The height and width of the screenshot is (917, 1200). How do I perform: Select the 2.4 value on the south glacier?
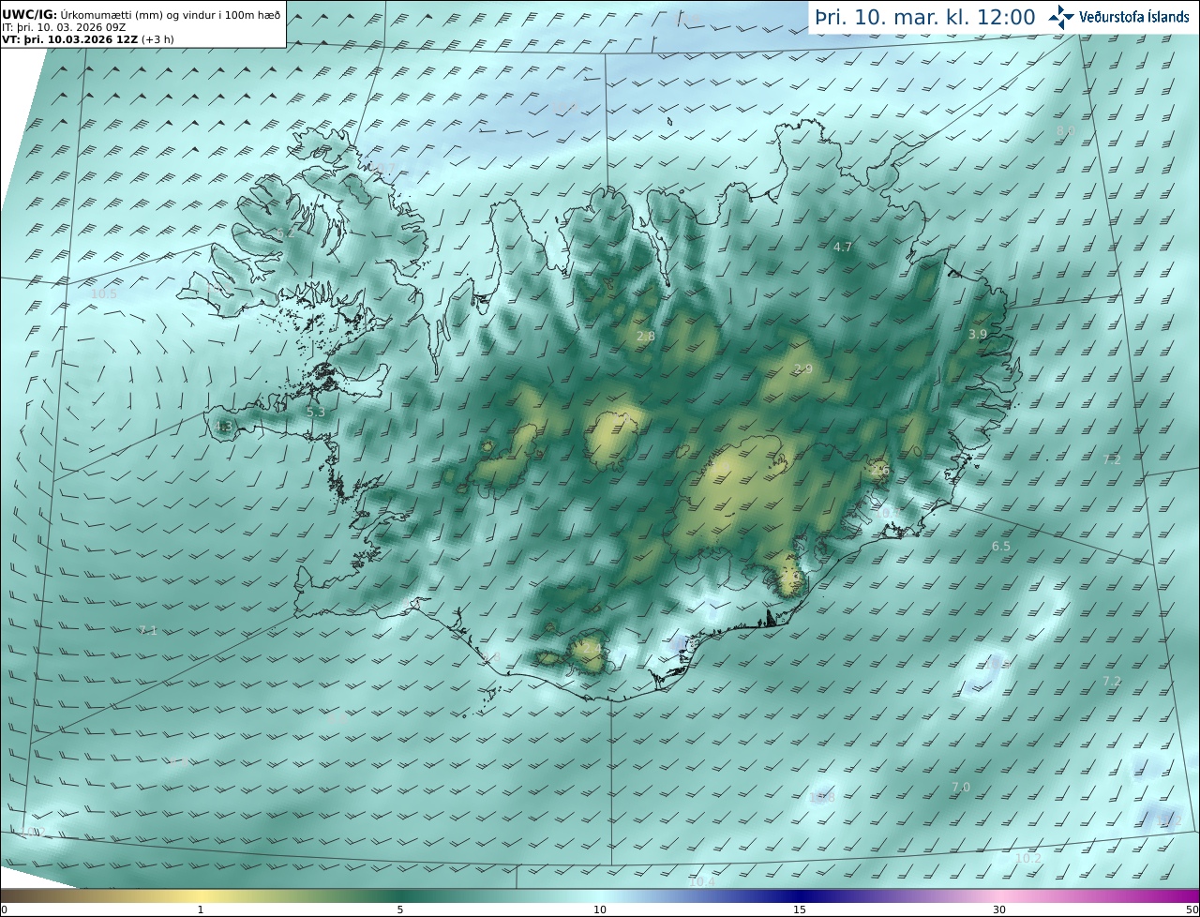(x=592, y=648)
